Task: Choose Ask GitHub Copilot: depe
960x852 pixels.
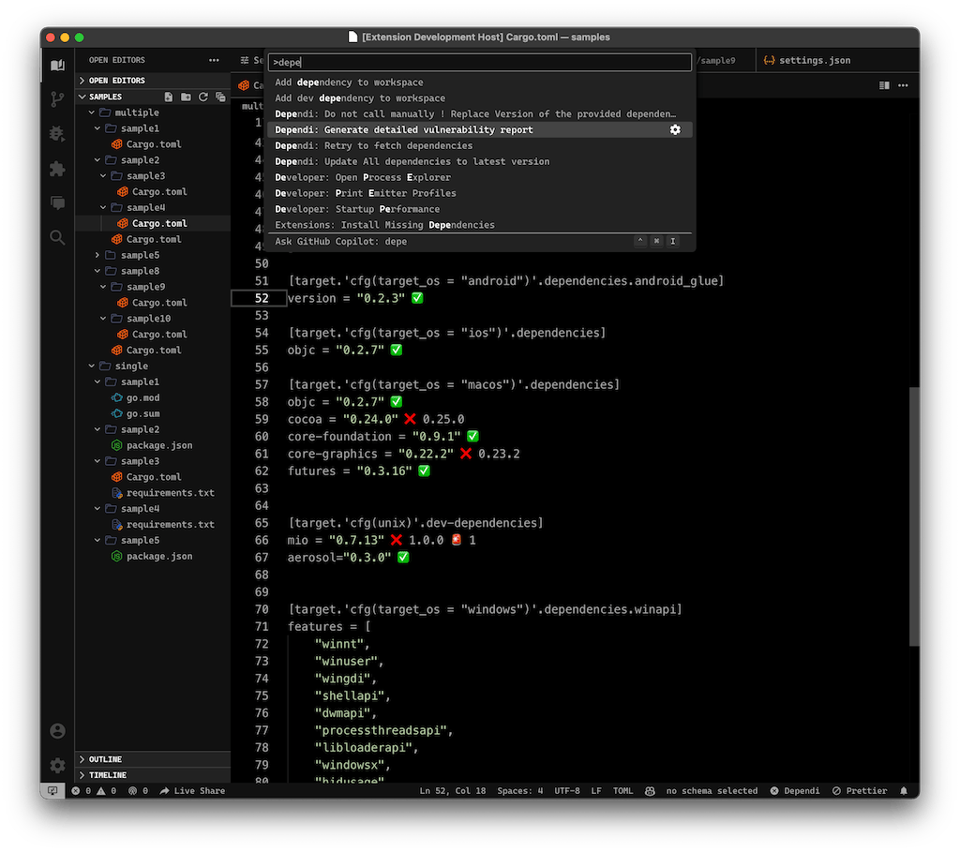Action: (x=480, y=241)
